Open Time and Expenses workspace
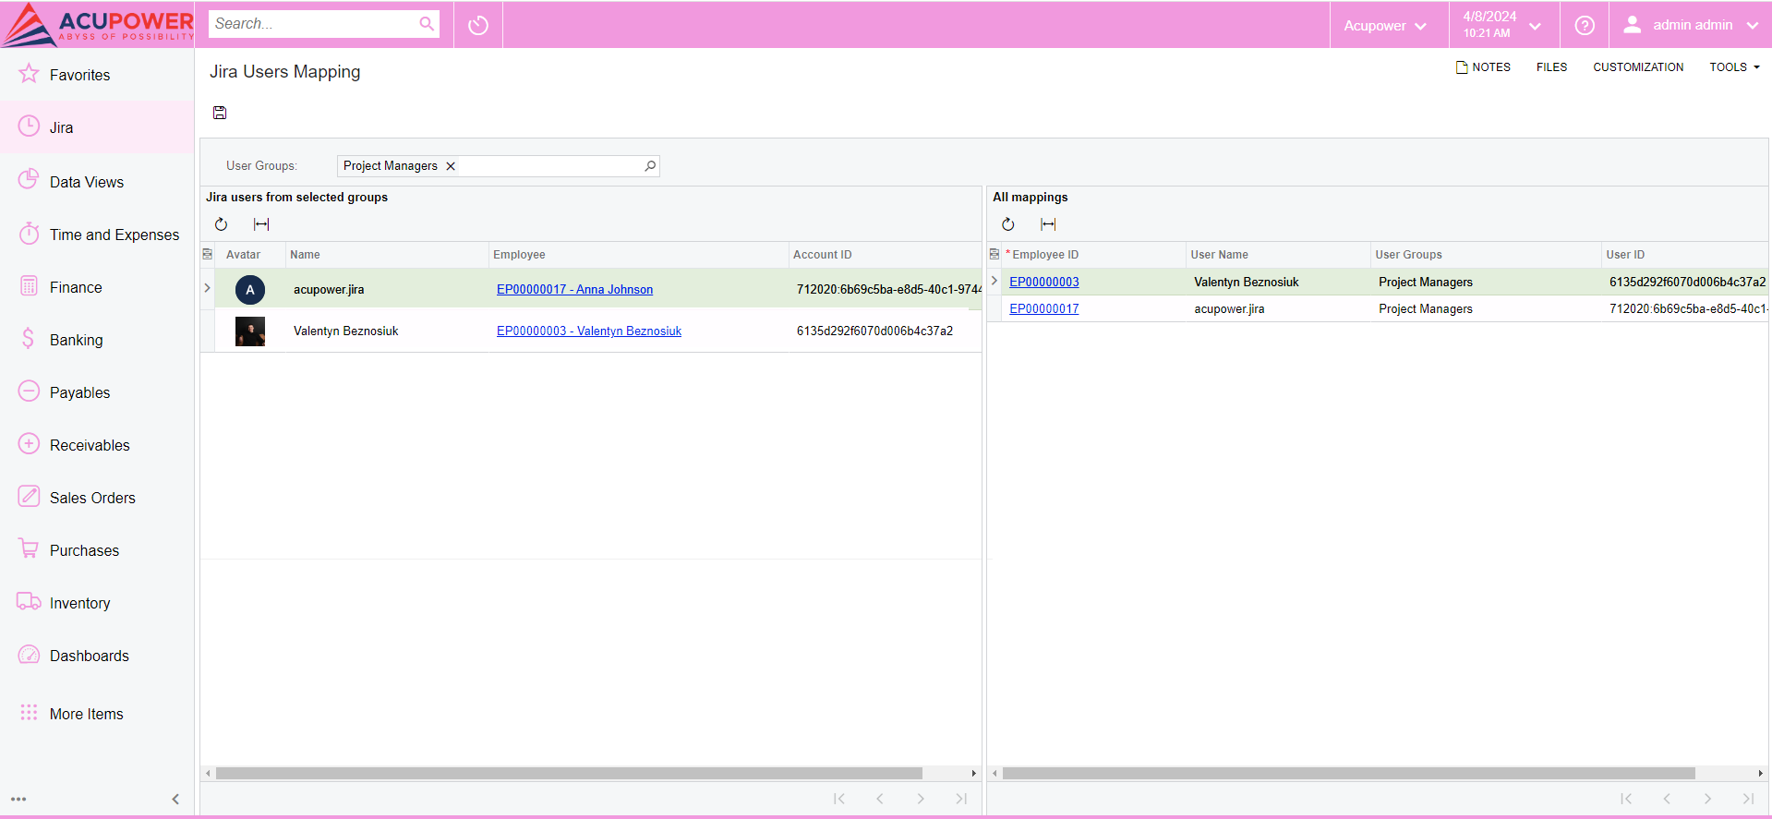Image resolution: width=1772 pixels, height=819 pixels. pyautogui.click(x=97, y=235)
